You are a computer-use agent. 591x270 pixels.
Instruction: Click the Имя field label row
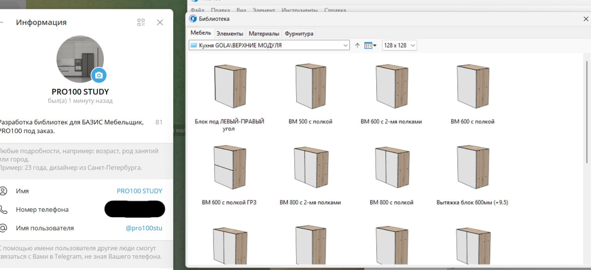tap(22, 191)
